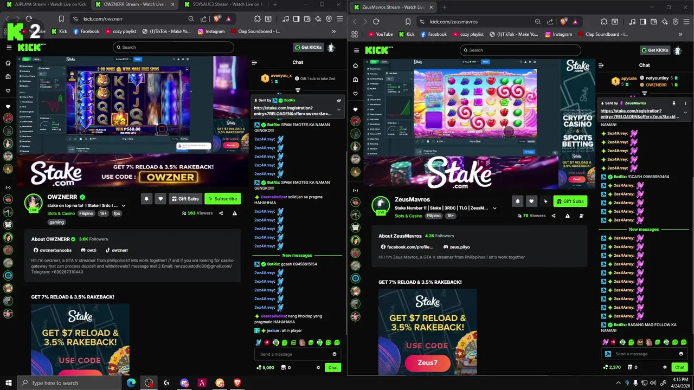Collapse the chat panel in the ZeusMavros window

601,65
